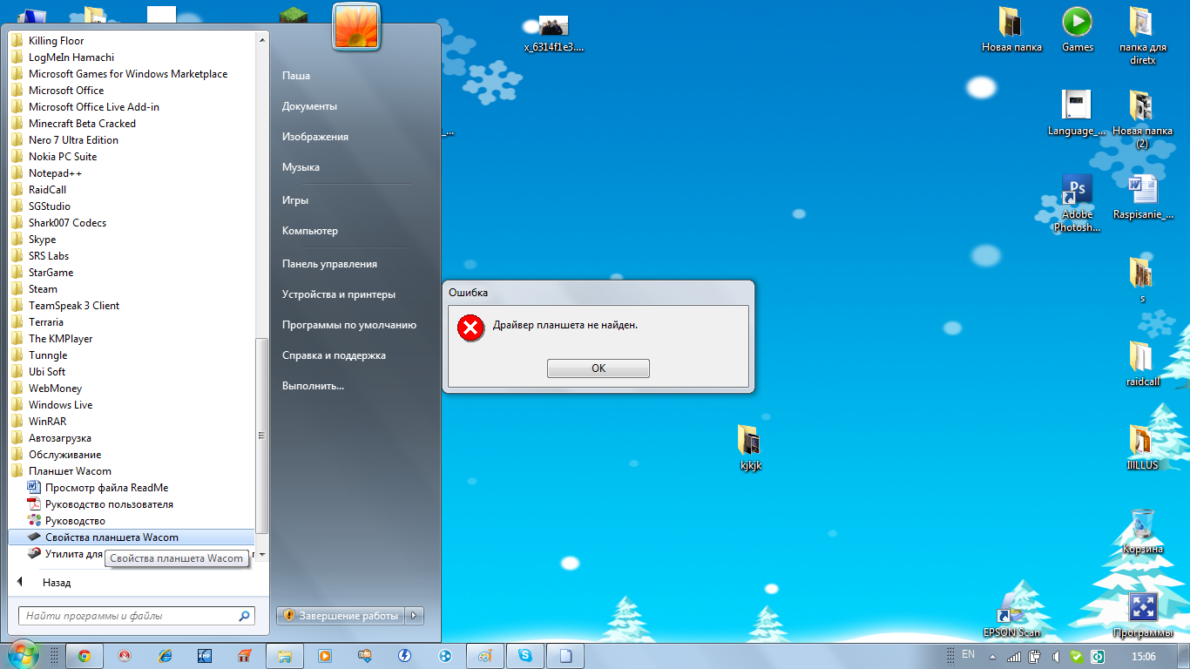Click the 15:06 clock
Screen dimensions: 1190x669
click(x=1143, y=656)
